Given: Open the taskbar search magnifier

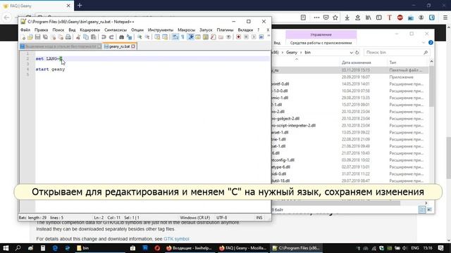Looking at the screenshot, I should click(x=18, y=248).
